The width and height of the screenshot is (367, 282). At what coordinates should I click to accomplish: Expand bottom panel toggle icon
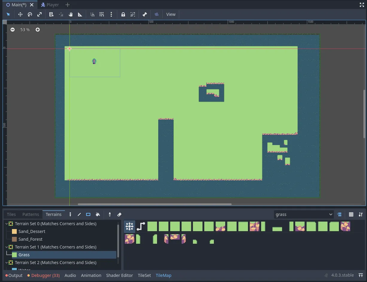click(361, 275)
